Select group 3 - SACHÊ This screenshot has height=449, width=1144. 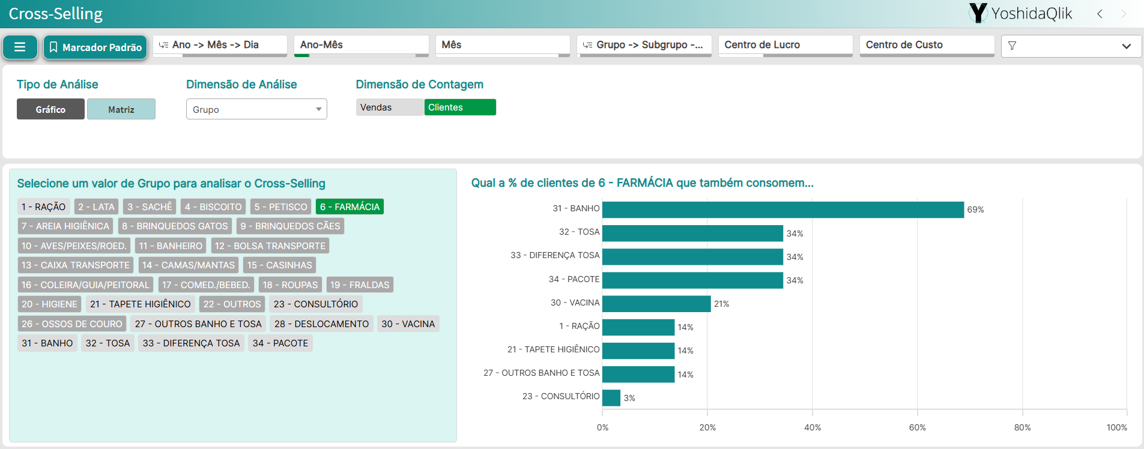click(x=150, y=206)
